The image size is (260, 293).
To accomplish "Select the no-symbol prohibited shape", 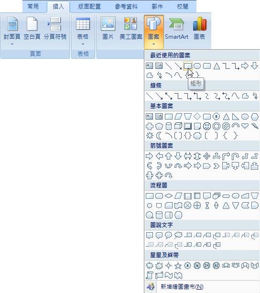I will (x=226, y=126).
